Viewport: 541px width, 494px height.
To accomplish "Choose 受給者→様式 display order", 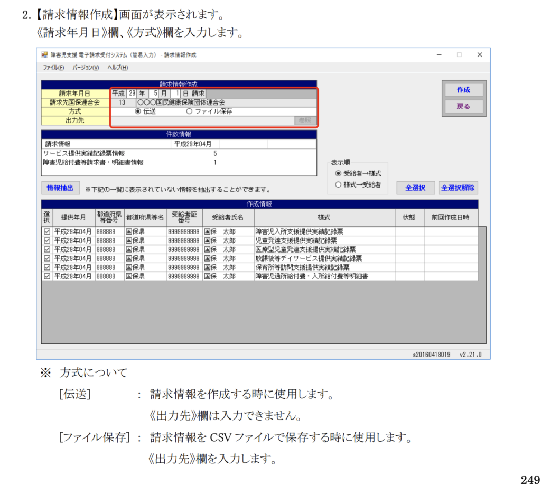I will [x=339, y=173].
